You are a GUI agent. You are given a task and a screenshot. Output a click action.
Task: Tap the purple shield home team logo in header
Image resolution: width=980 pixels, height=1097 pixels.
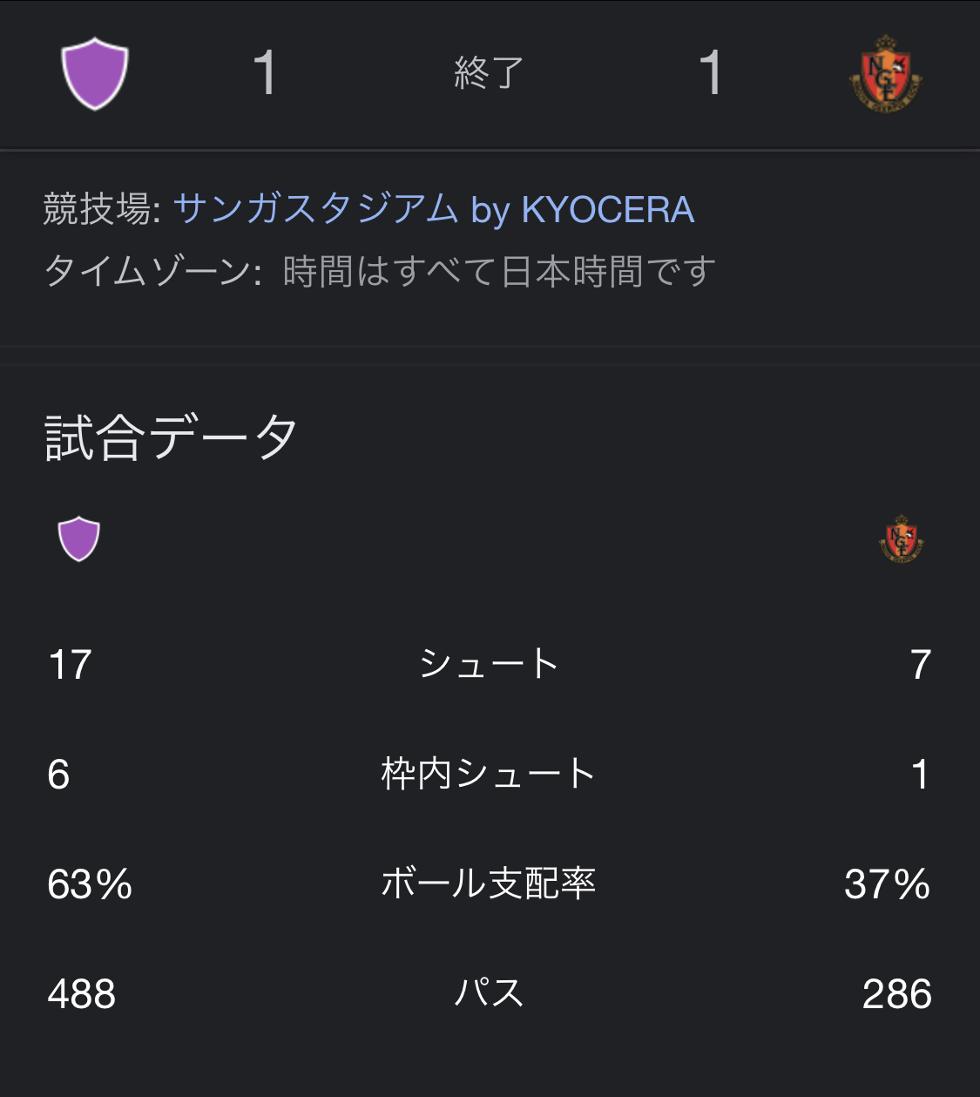(95, 73)
